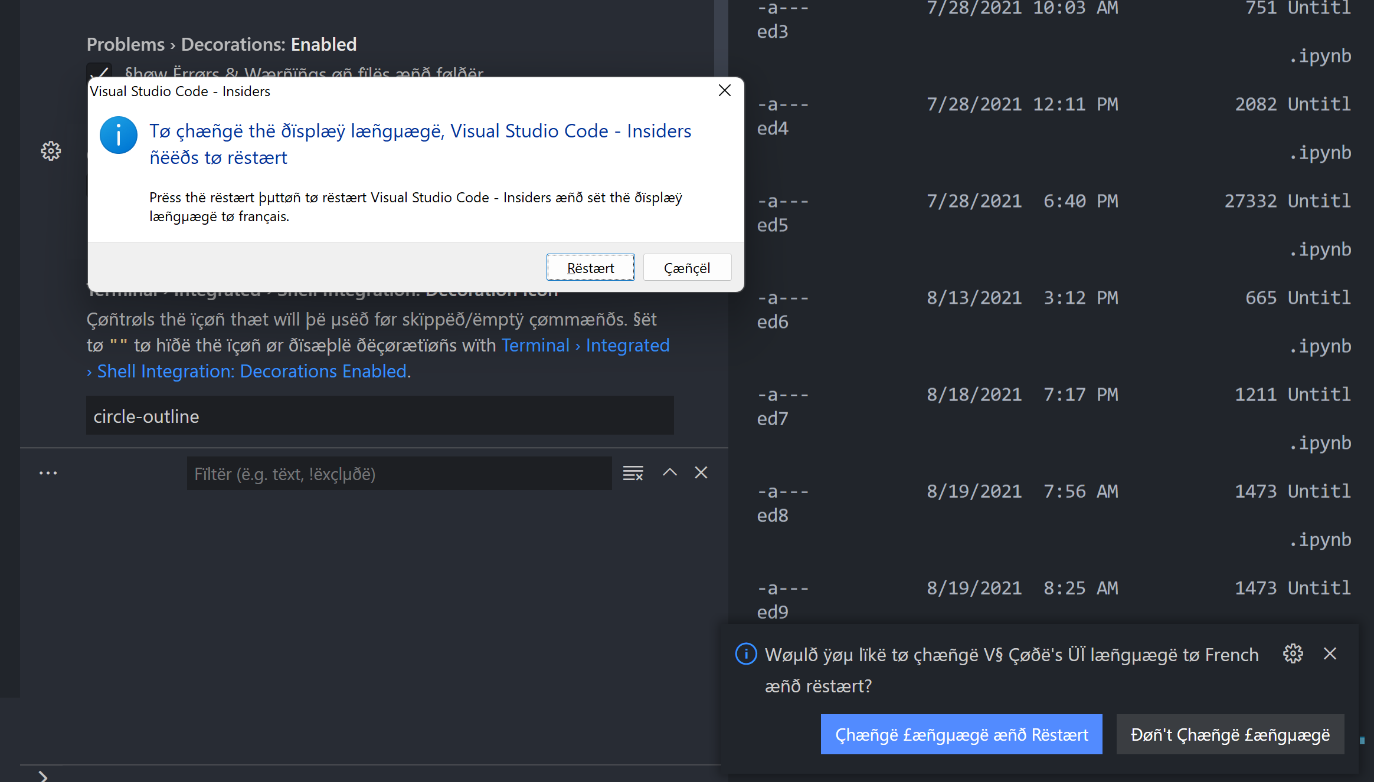Viewport: 1374px width, 782px height.
Task: Click the 'Terminal › Integrated' link
Action: 585,345
